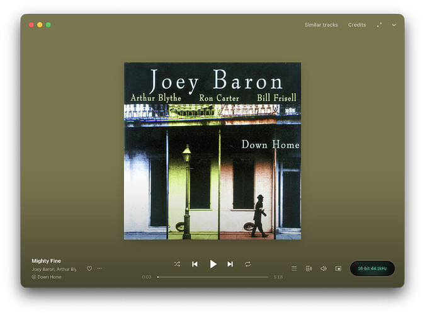Minimize the window with the yellow button
The width and height of the screenshot is (425, 315).
[40, 25]
